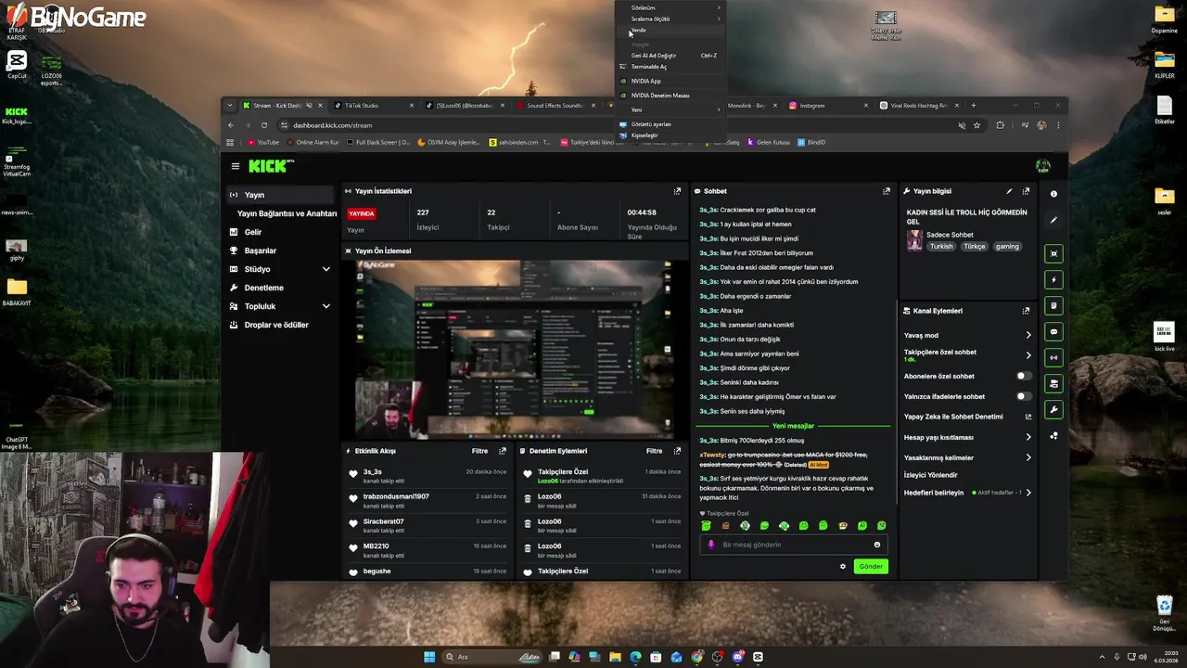Open Yapay Zeka ile Sohbet Denetimi link
This screenshot has width=1187, height=668.
pyautogui.click(x=968, y=417)
